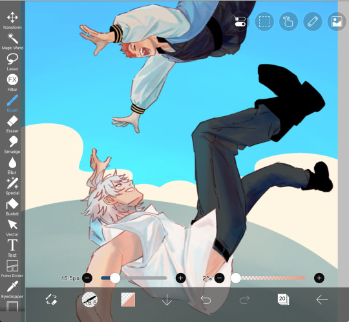The height and width of the screenshot is (322, 349).
Task: Open the layers panel showing 20
Action: coord(283,299)
